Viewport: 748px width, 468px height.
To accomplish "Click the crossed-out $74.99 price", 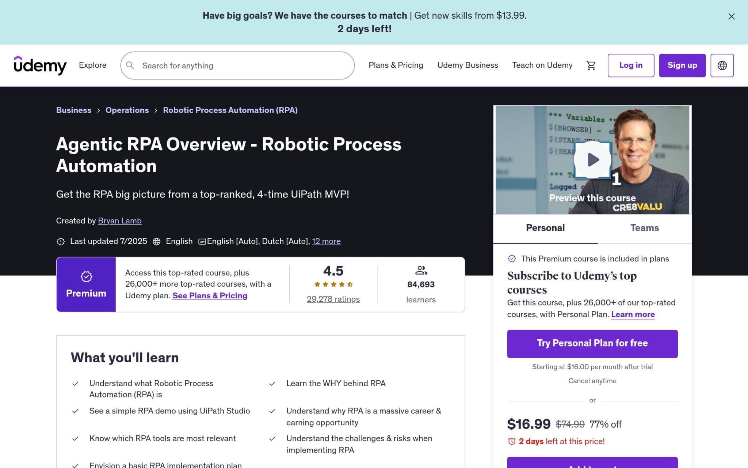I will click(x=570, y=424).
